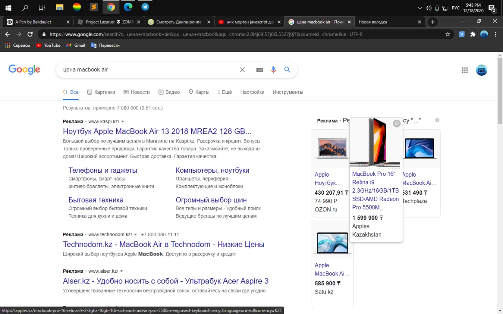Open Сервисы bookmark
This screenshot has height=314, width=503.
point(18,46)
